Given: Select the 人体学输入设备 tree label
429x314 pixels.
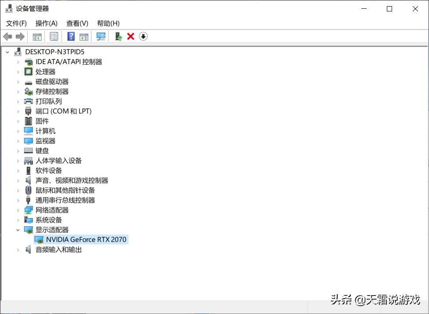Looking at the screenshot, I should coord(58,161).
